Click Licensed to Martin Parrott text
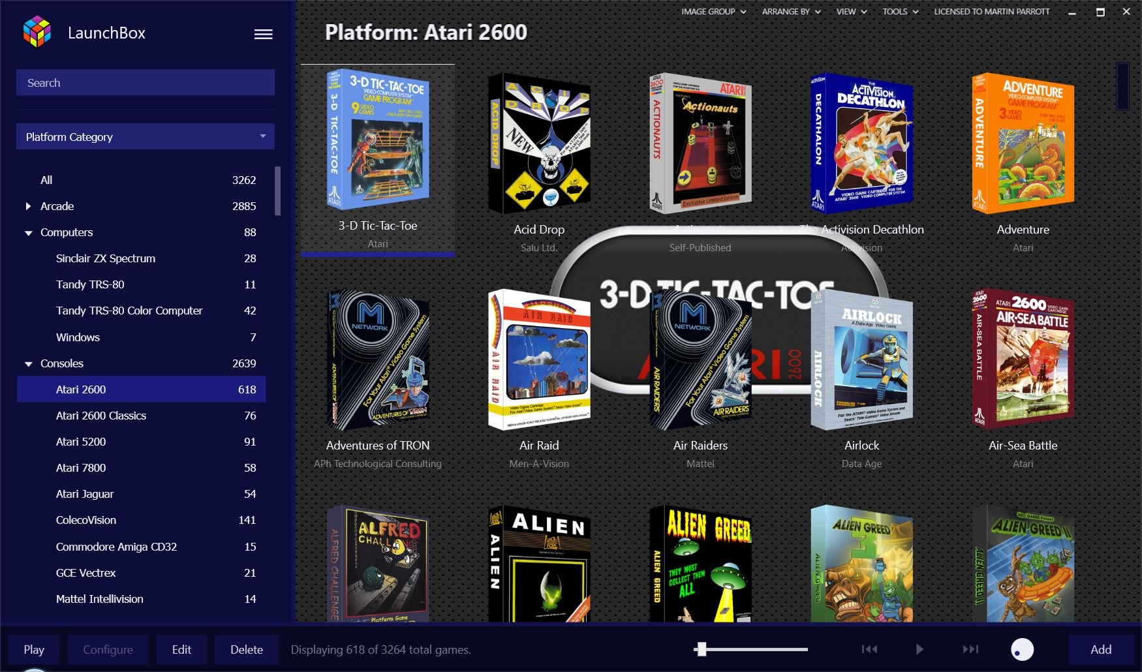 pyautogui.click(x=991, y=11)
